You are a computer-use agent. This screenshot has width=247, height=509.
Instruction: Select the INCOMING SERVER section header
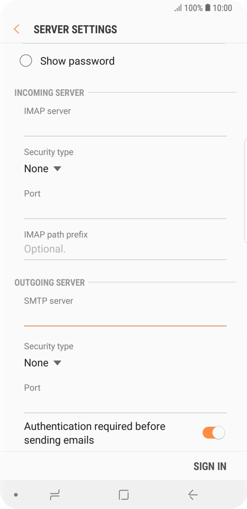tap(49, 92)
